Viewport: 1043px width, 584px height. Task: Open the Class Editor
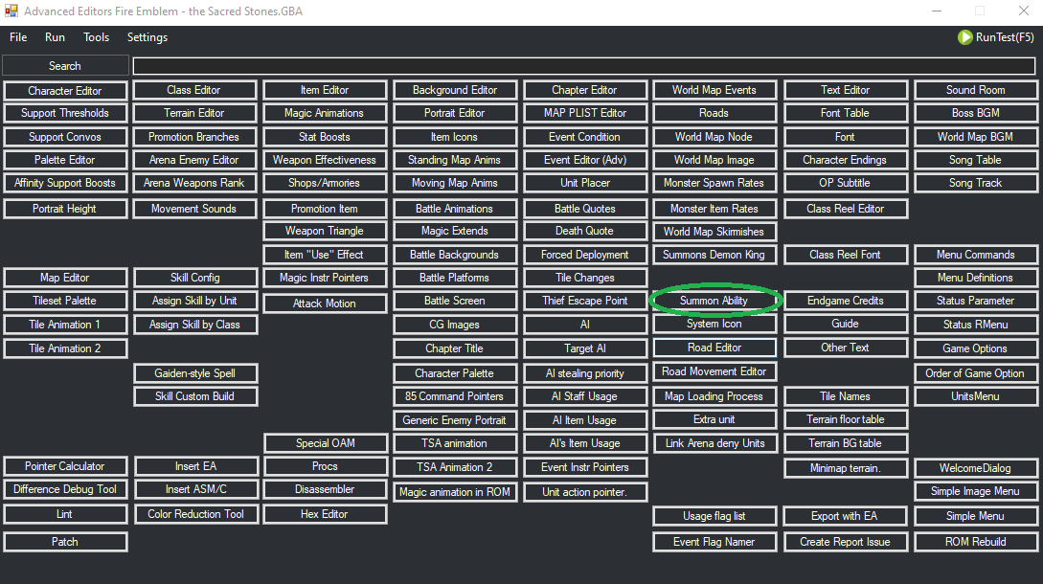(193, 90)
